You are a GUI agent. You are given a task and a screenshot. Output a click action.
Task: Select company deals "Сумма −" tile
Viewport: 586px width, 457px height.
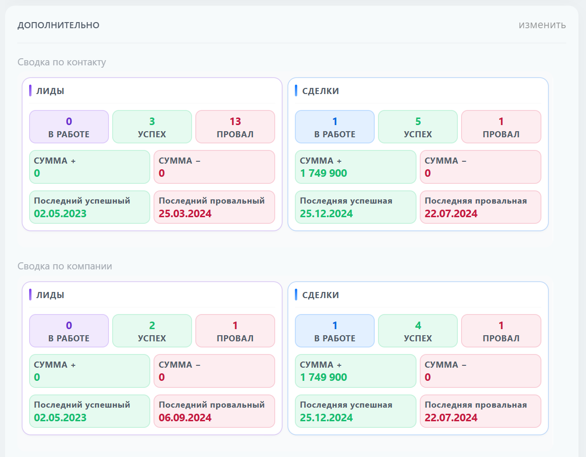[480, 371]
